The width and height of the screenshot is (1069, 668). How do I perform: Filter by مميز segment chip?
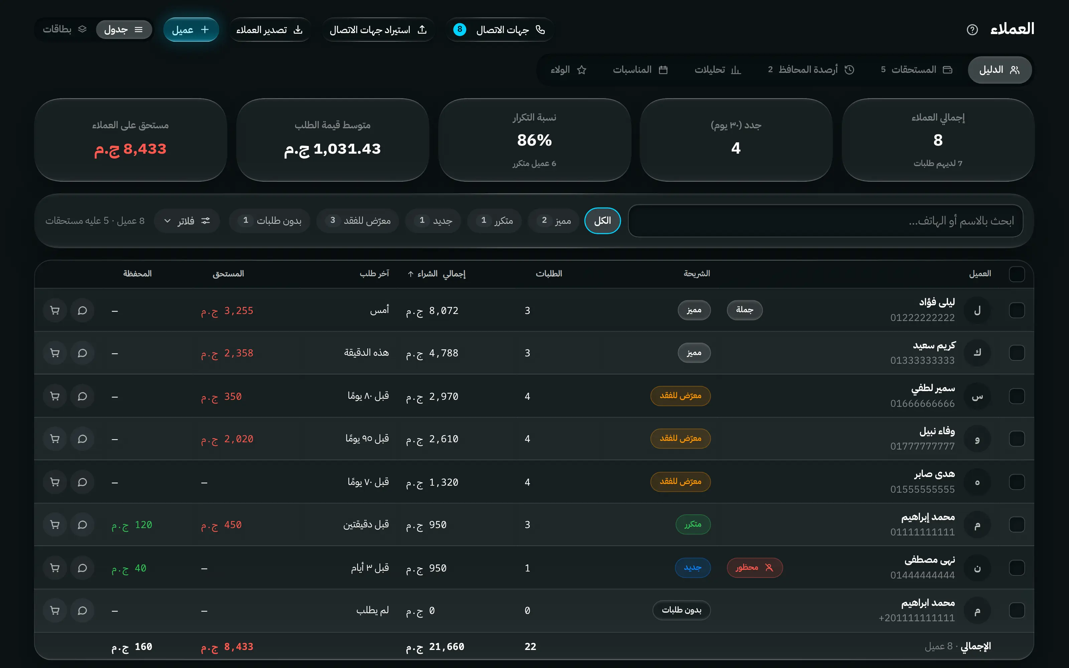(x=554, y=221)
